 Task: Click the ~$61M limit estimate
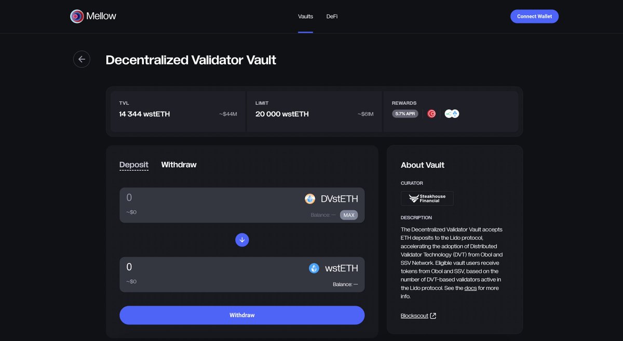coord(365,114)
